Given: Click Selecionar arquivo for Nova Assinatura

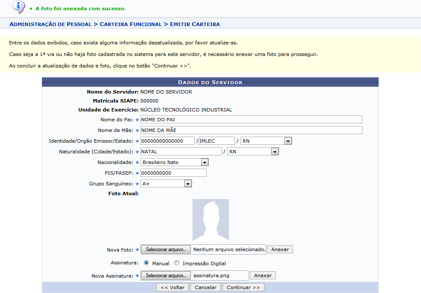Looking at the screenshot, I should (166, 275).
